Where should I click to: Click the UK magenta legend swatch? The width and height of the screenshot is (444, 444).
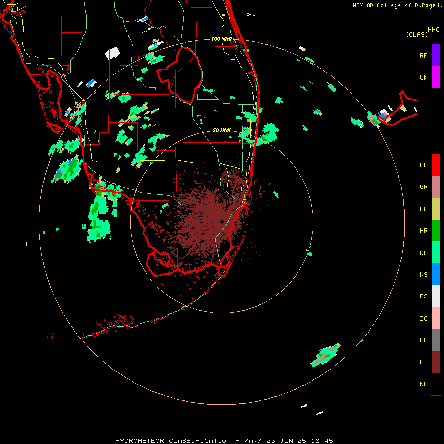(436, 77)
